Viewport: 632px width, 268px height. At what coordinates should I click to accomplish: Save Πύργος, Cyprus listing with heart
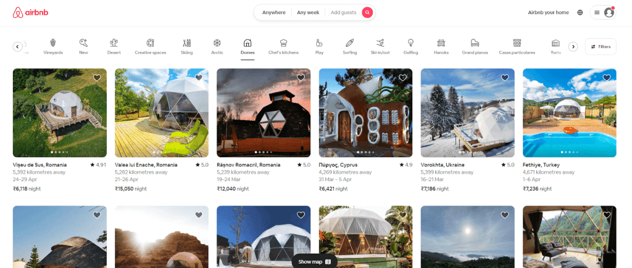(x=402, y=78)
